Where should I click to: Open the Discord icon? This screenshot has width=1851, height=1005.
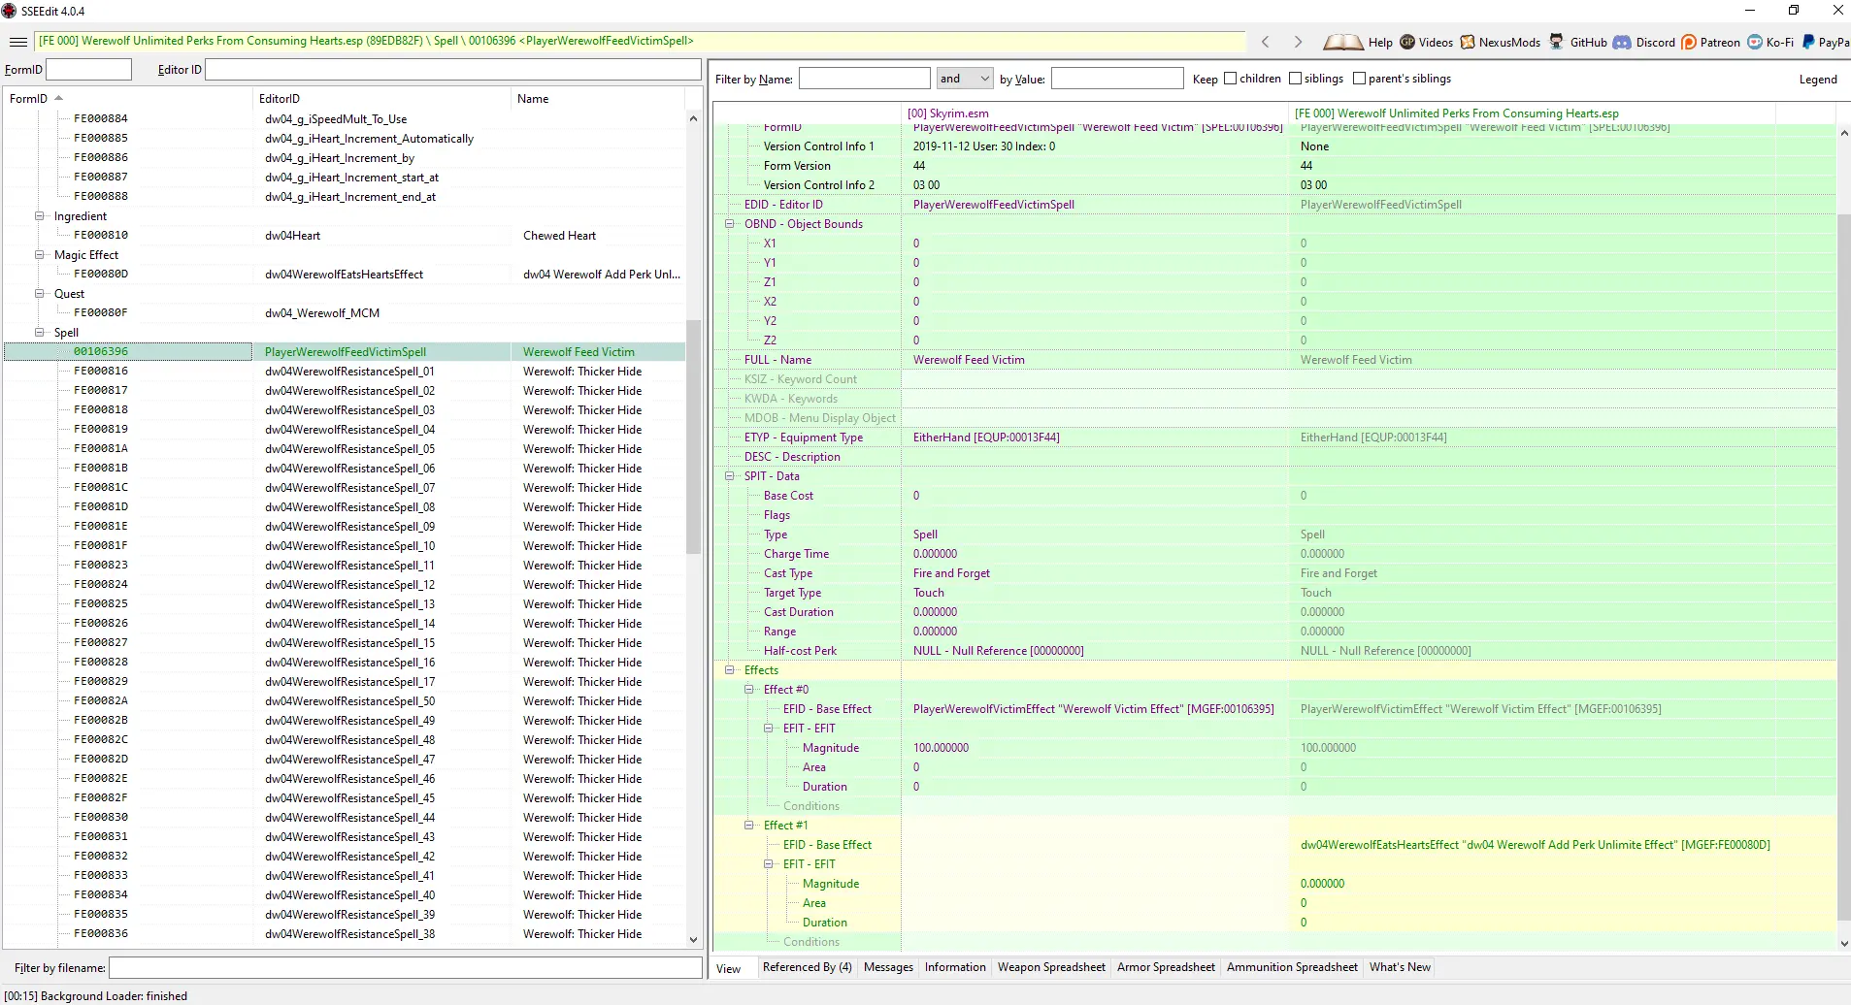pos(1622,42)
